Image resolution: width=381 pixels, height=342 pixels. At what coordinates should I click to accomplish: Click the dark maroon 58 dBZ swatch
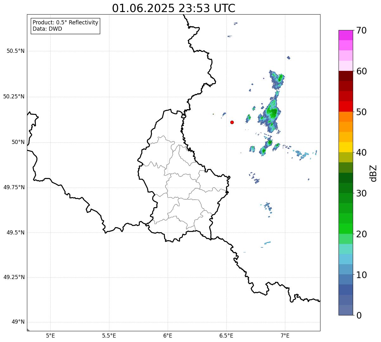click(x=345, y=76)
